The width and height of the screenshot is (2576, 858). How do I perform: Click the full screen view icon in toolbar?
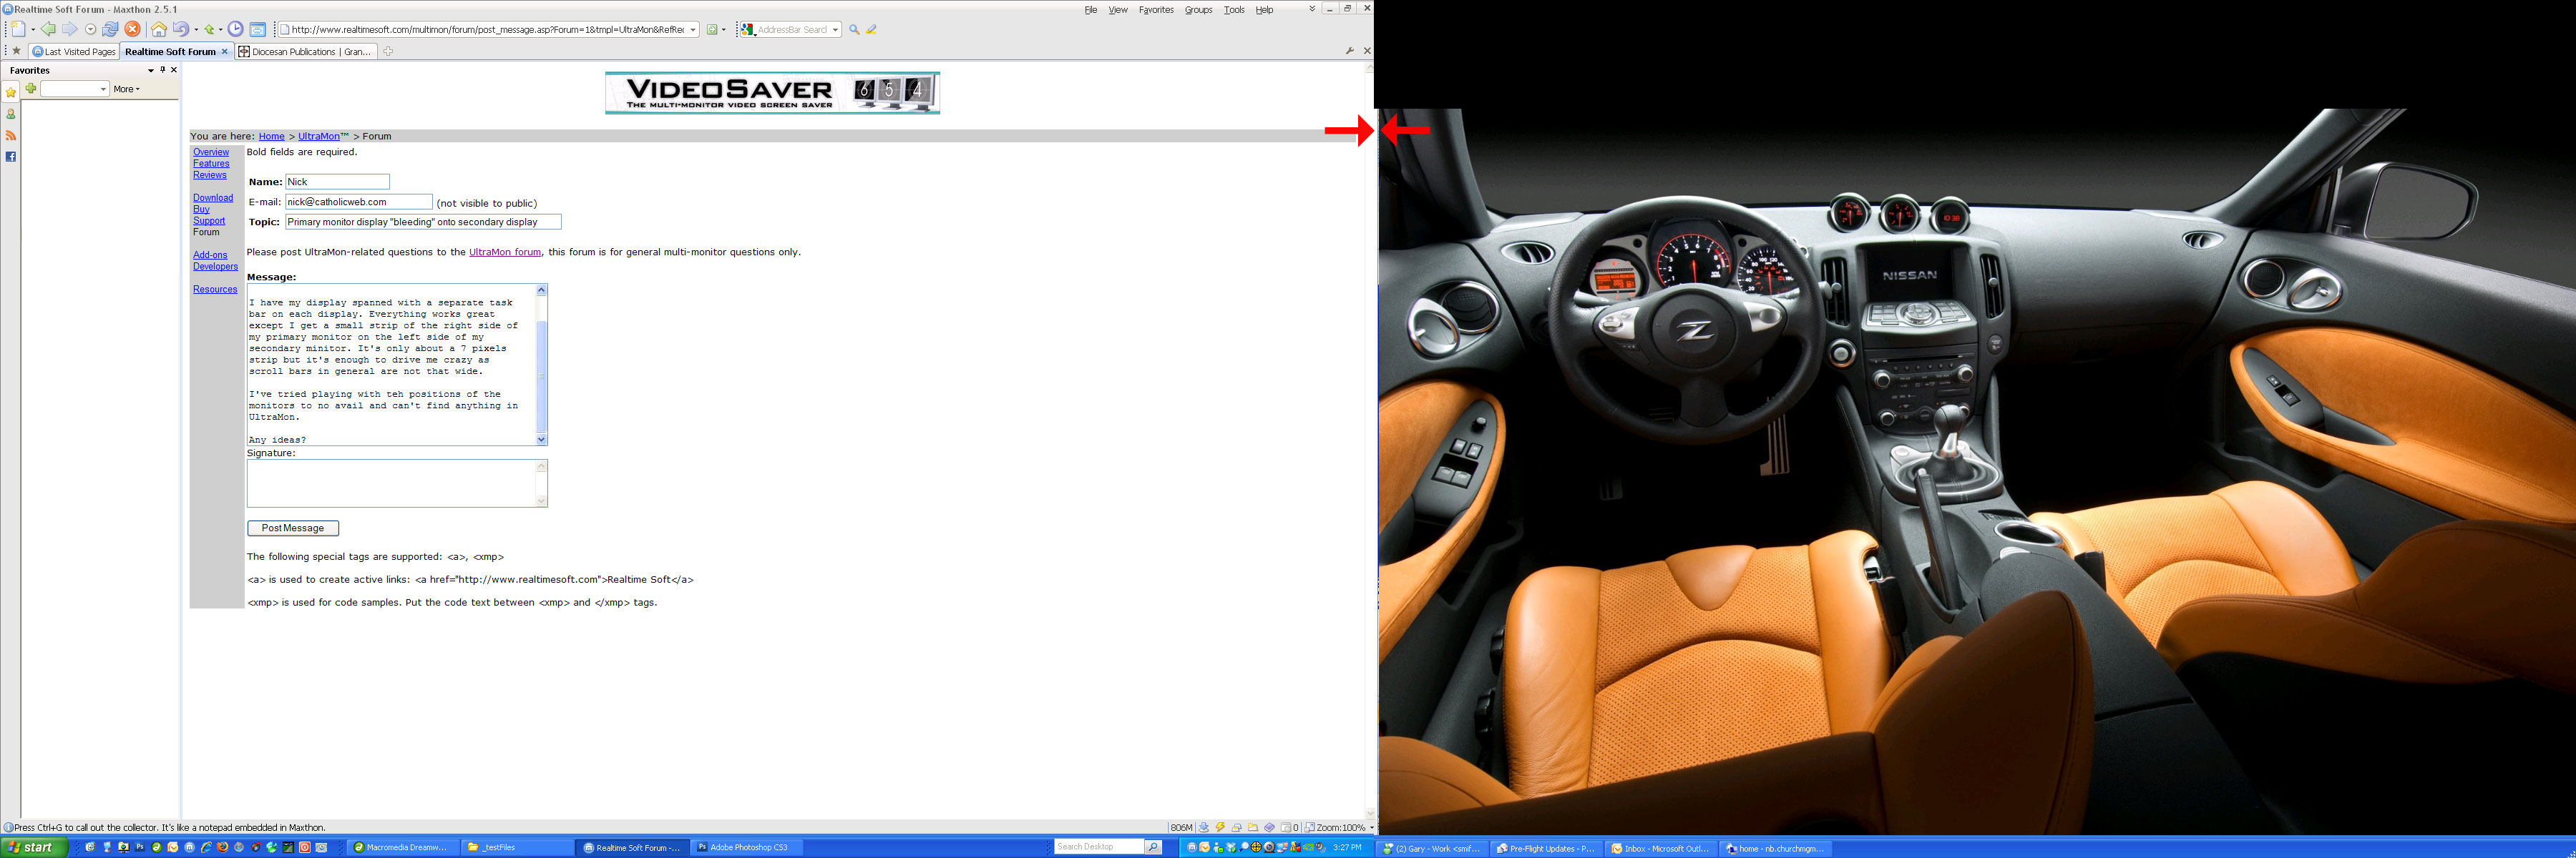[x=257, y=29]
